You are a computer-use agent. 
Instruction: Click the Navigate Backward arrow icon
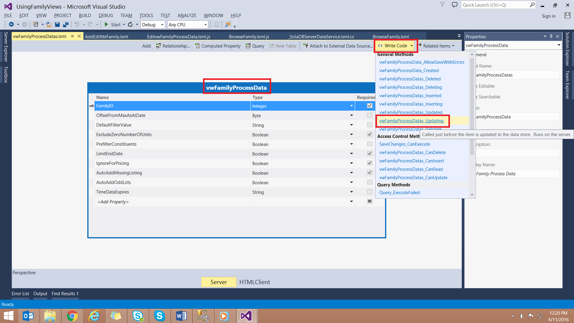coord(11,25)
